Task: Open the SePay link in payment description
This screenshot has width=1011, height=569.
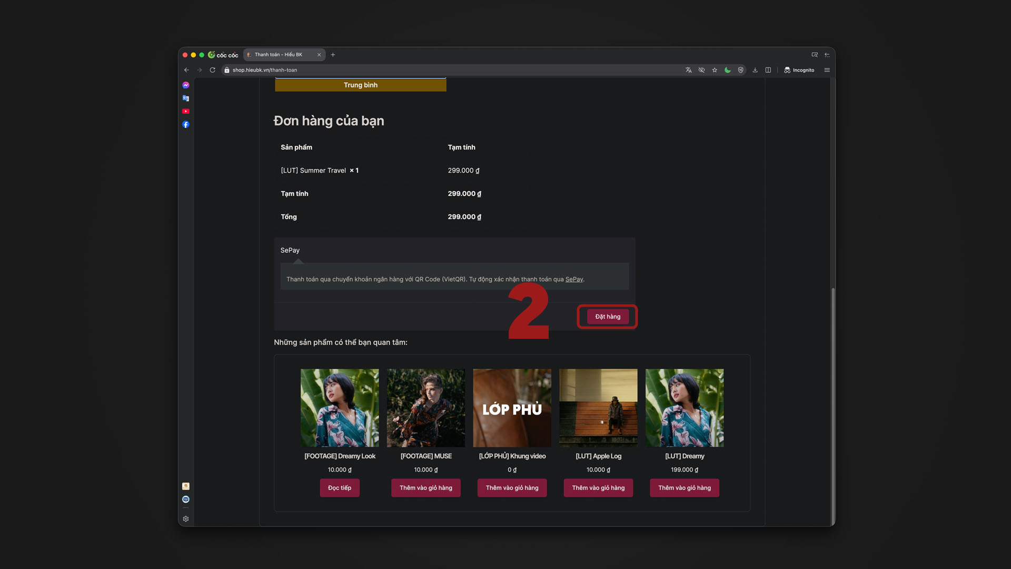Action: (574, 279)
